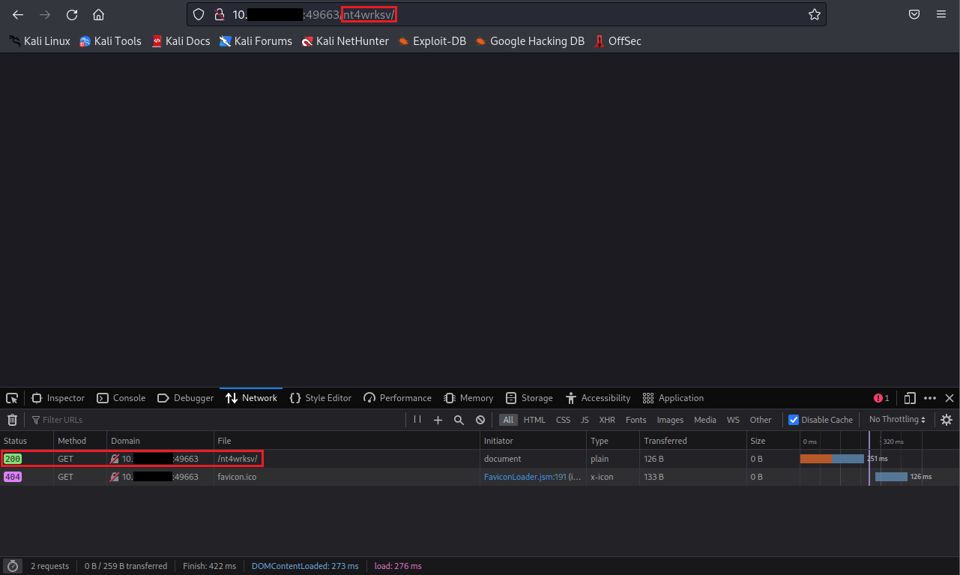
Task: Click the browser URL address bar
Action: pos(507,14)
